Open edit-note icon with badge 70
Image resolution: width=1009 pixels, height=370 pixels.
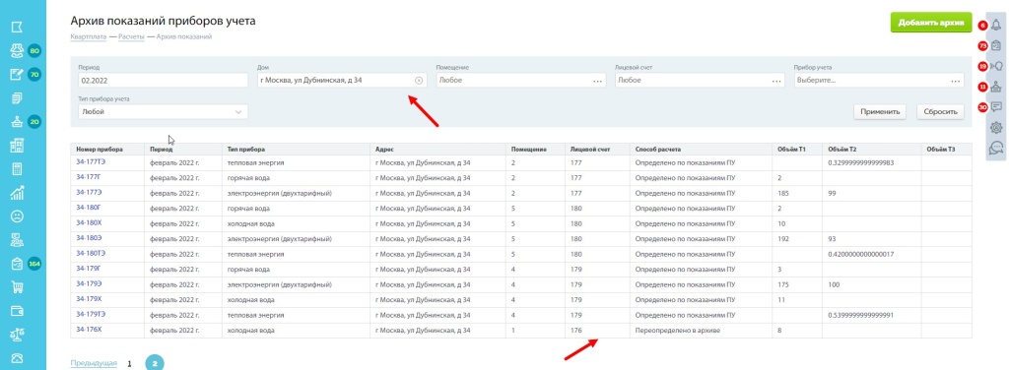click(x=18, y=75)
